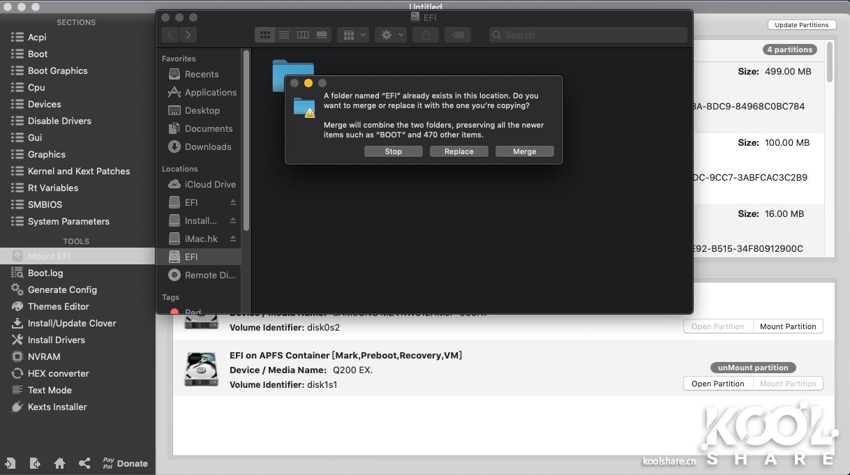850x475 pixels.
Task: Go forward in Finder window
Action: pos(188,35)
